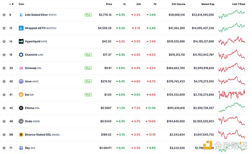Image resolution: width=252 pixels, height=154 pixels.
Task: Toggle the favorite star for Lido Staked Ether
Action: pos(4,15)
